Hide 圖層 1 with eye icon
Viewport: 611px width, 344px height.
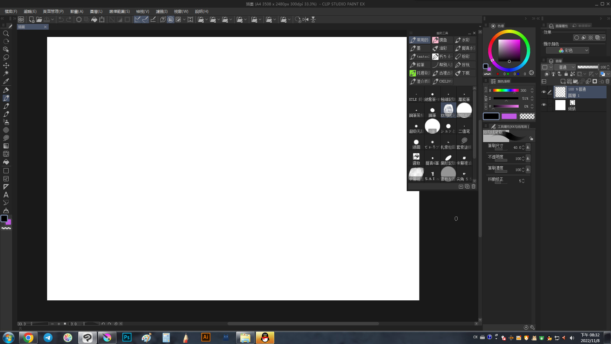click(x=544, y=92)
